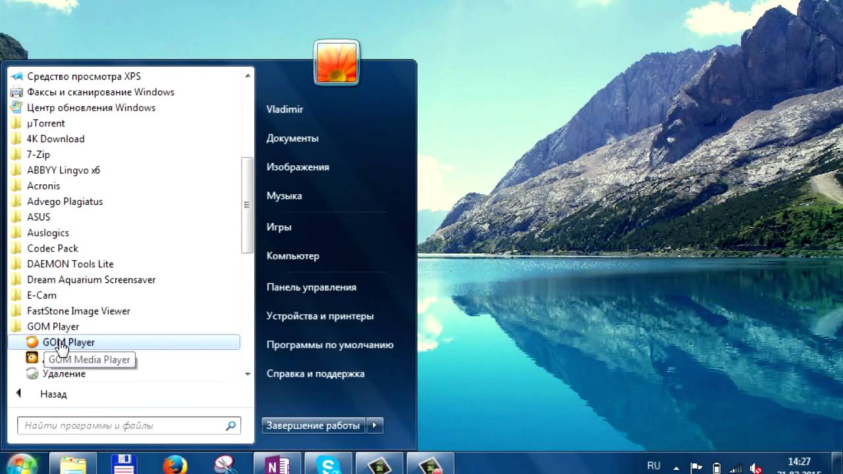Image resolution: width=843 pixels, height=474 pixels.
Task: Click the Windows Start orb
Action: click(x=22, y=465)
